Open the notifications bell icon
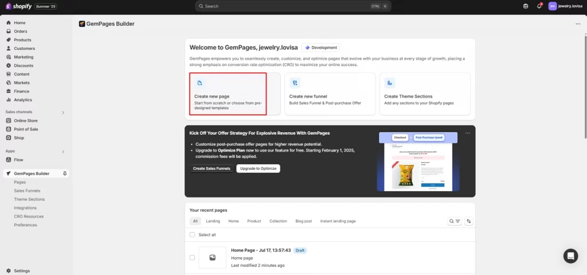Viewport: 587px width, 275px height. point(539,6)
